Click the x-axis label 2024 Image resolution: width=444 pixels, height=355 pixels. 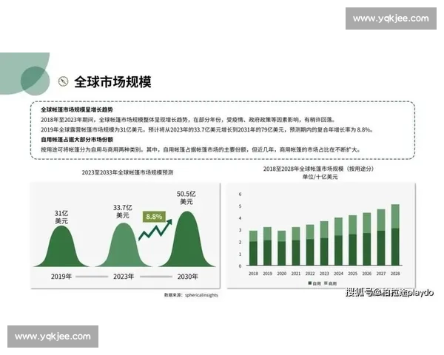tap(338, 274)
